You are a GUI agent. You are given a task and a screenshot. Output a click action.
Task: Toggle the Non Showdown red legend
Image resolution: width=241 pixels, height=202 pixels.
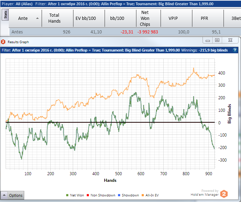(101, 195)
